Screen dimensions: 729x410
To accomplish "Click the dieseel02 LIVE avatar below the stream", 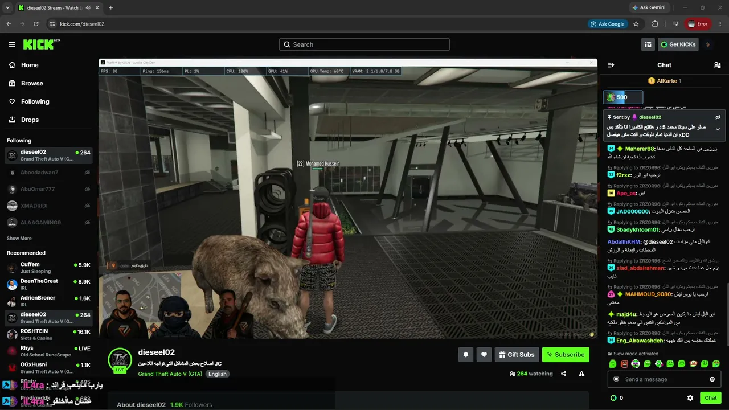I will (120, 360).
